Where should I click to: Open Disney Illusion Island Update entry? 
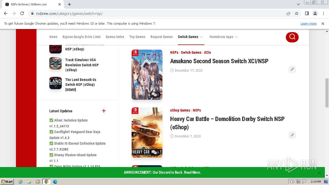(73, 158)
